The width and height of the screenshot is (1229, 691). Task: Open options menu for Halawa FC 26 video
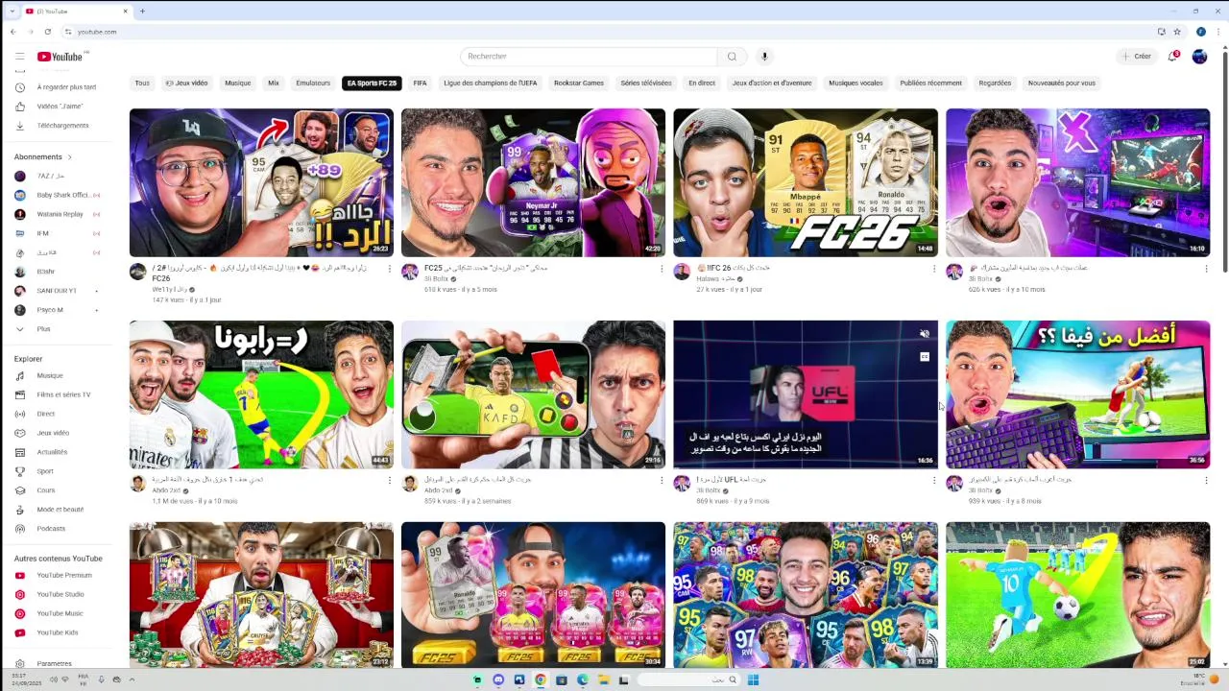pos(933,269)
